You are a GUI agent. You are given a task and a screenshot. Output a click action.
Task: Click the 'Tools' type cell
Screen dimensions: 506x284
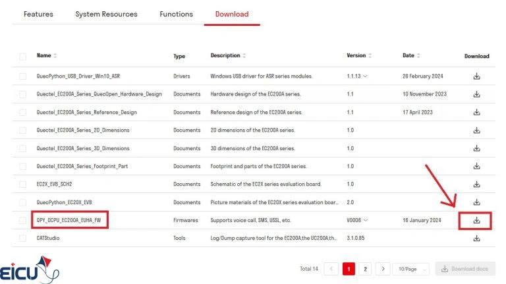tap(179, 238)
